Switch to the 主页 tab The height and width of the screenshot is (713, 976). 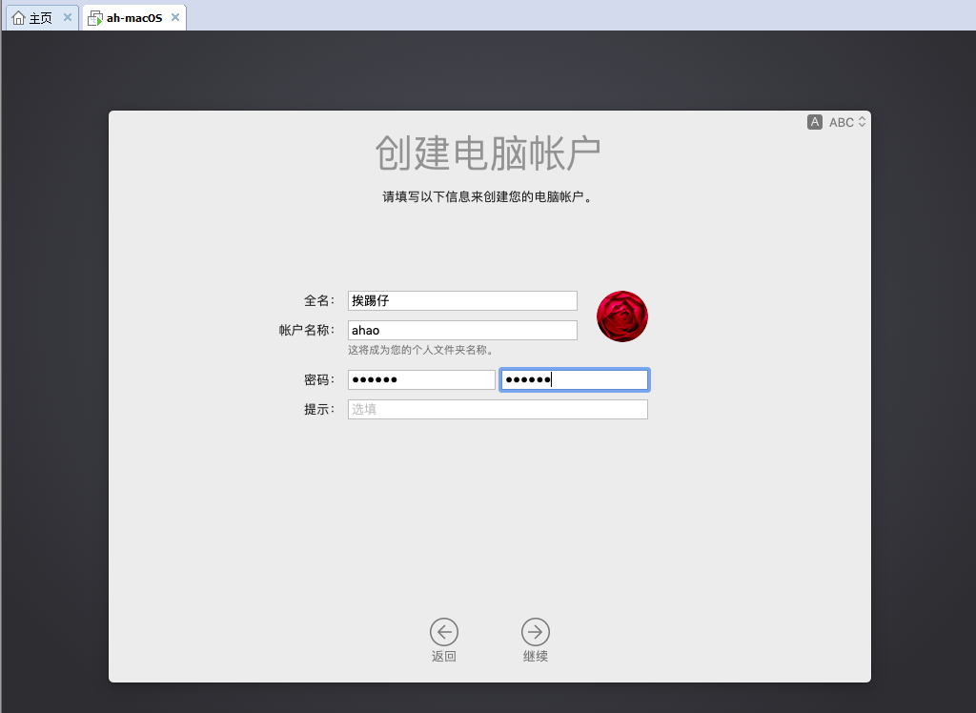coord(41,18)
